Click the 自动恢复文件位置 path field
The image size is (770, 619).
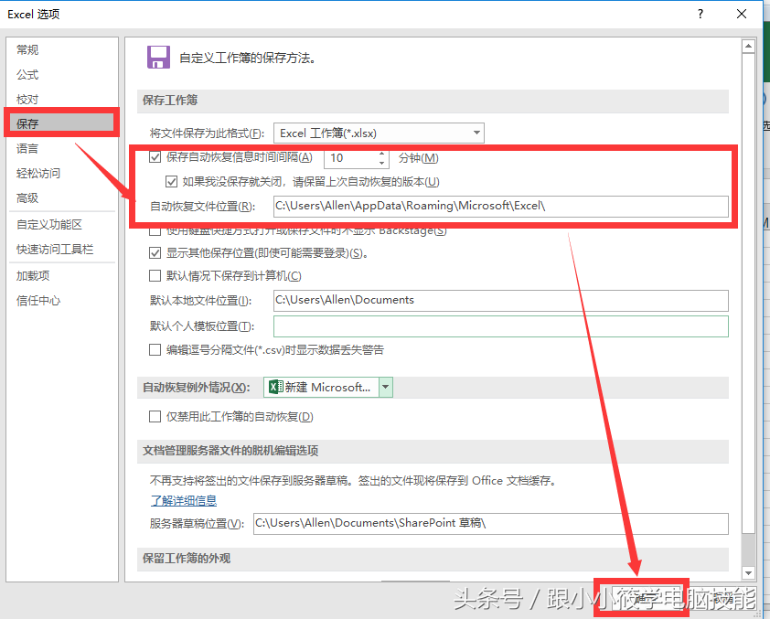[x=501, y=206]
